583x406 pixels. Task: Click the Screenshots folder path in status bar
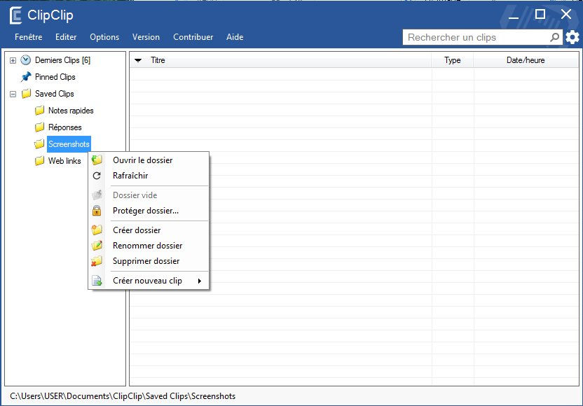click(123, 396)
